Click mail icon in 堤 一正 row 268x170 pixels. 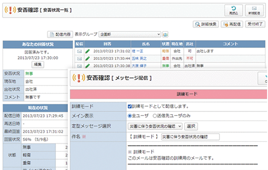tap(80, 51)
